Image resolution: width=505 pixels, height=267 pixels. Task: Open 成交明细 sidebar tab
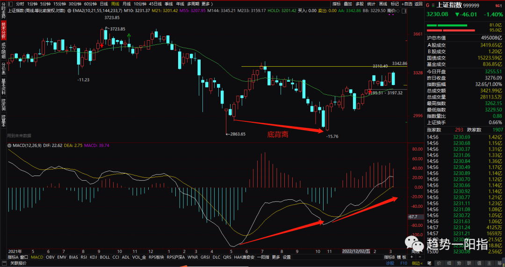pos(4,51)
